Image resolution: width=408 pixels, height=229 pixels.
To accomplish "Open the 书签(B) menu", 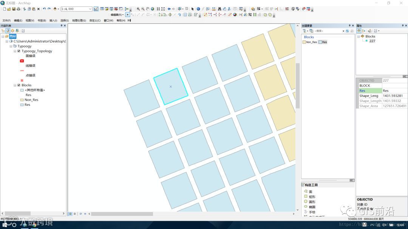I will coord(42,20).
